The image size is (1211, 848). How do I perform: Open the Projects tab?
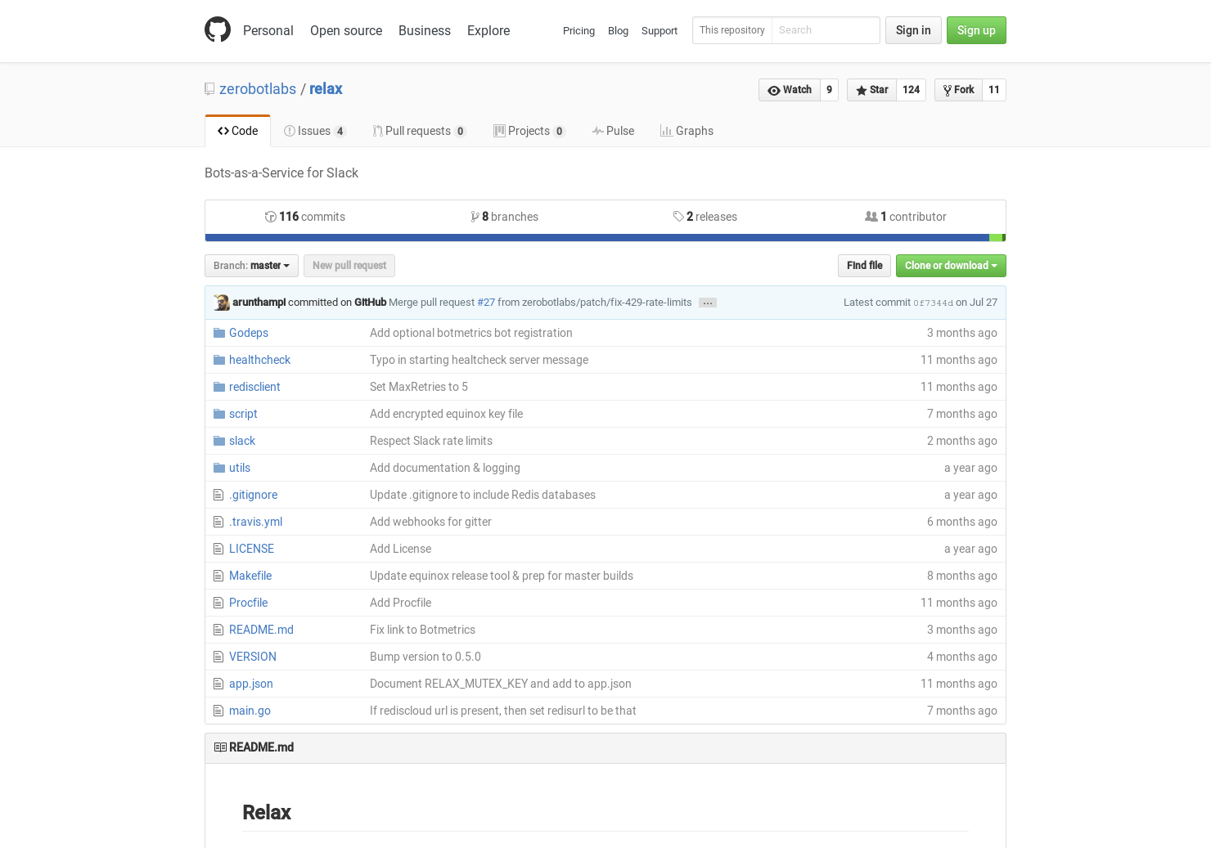point(529,131)
